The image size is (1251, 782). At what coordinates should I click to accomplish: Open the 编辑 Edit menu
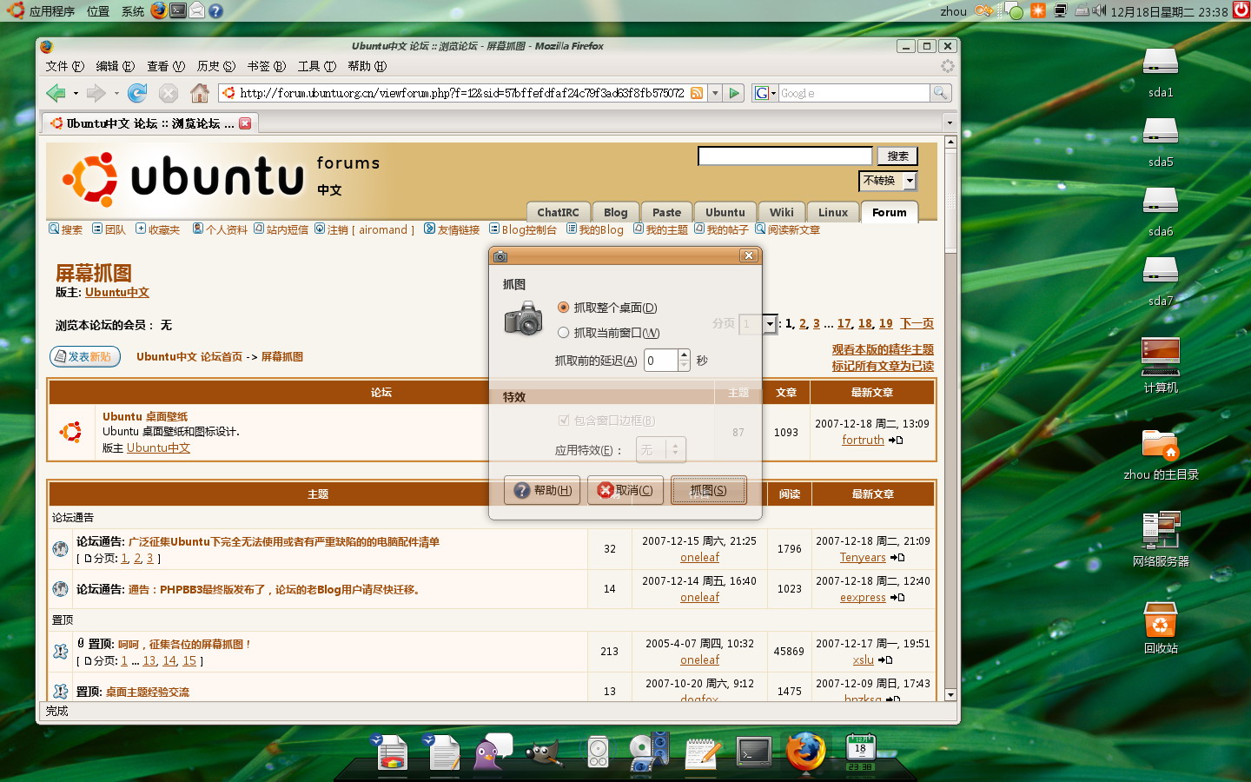click(x=116, y=66)
